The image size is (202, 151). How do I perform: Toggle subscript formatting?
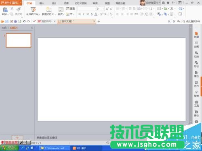point(106,14)
